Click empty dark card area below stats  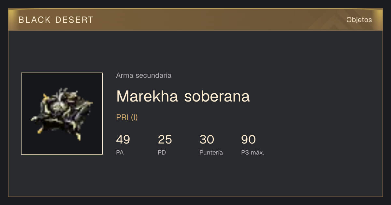tap(195, 177)
